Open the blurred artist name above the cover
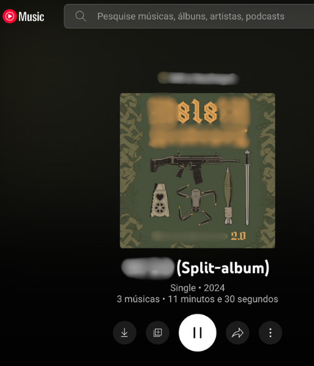The width and height of the screenshot is (314, 366). point(198,78)
